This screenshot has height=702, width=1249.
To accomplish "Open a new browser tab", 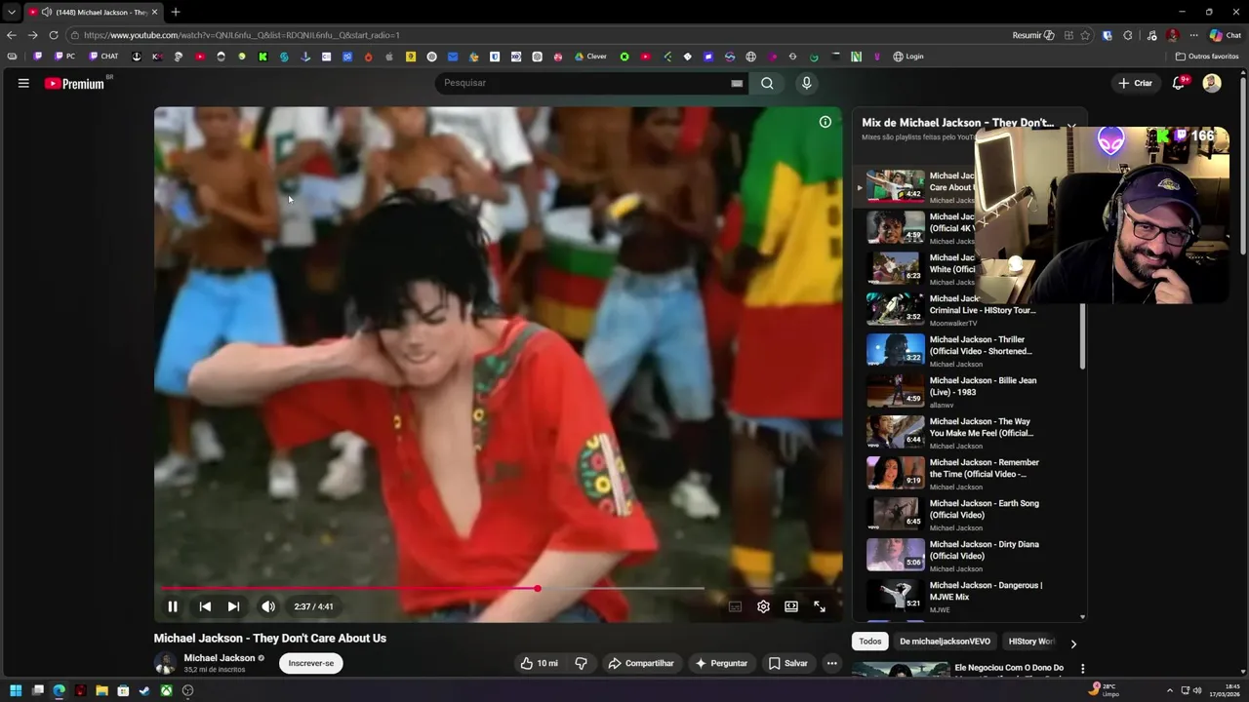I will click(x=176, y=12).
